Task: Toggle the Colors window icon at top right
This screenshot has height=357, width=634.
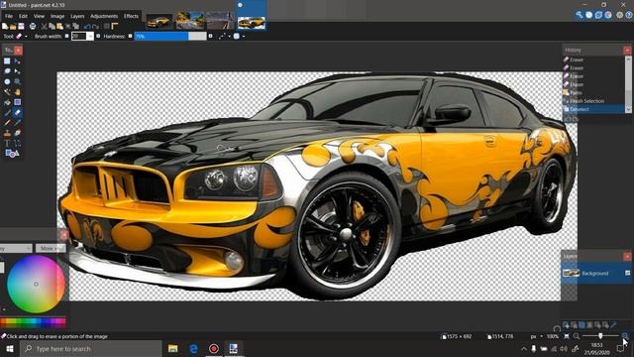Action: (x=608, y=15)
